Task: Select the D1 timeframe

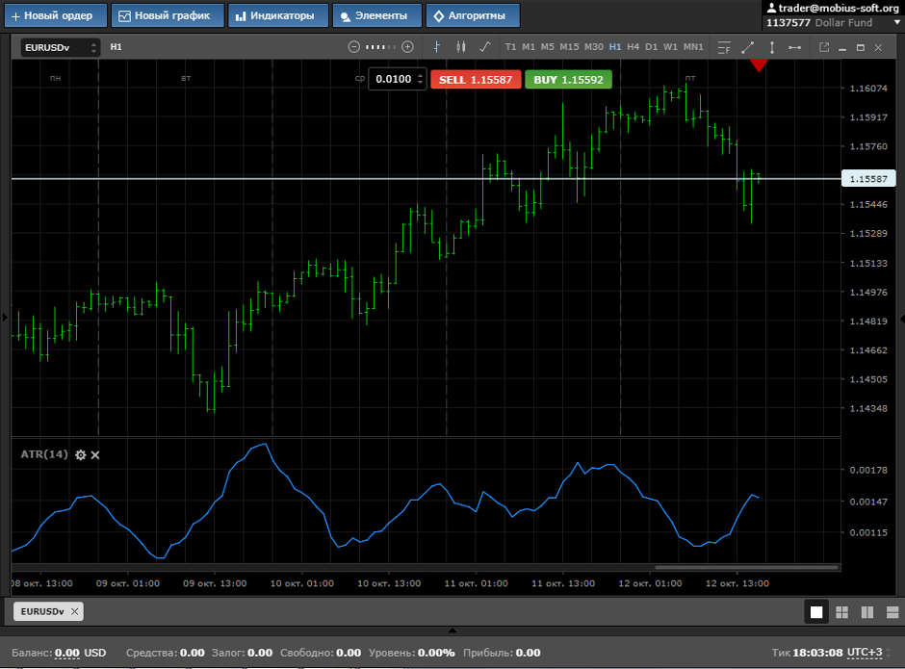Action: [x=652, y=47]
